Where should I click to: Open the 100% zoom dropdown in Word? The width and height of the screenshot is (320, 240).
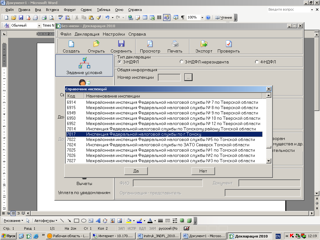pyautogui.click(x=202, y=17)
